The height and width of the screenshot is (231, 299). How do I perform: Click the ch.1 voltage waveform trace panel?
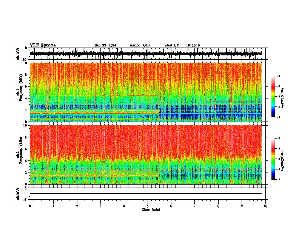click(147, 54)
